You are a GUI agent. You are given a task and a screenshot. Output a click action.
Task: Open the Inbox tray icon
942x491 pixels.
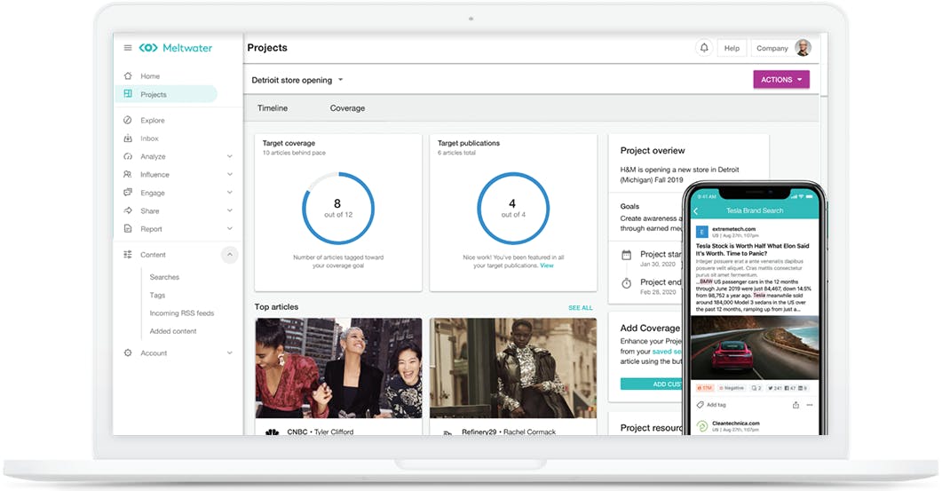[x=127, y=139]
